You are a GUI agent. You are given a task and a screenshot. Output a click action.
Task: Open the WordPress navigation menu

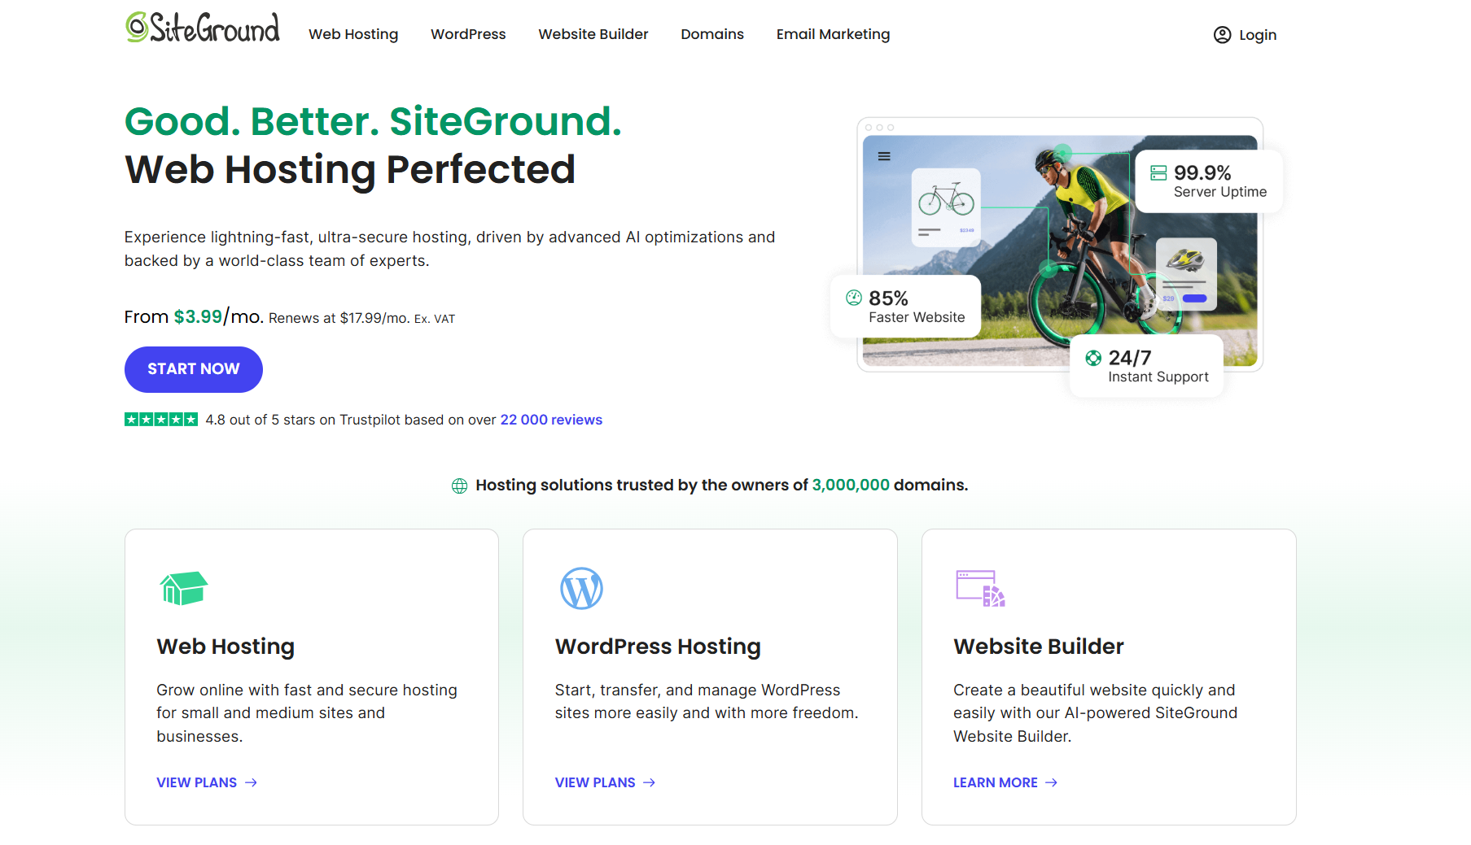point(468,34)
